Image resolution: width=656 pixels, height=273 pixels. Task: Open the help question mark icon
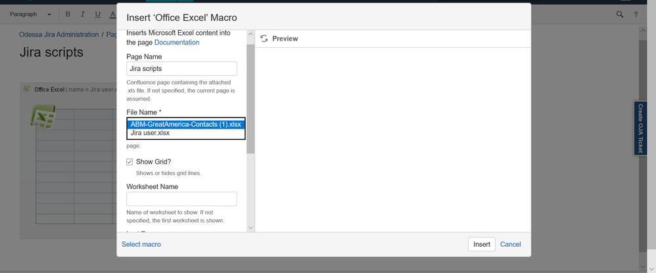[x=636, y=14]
